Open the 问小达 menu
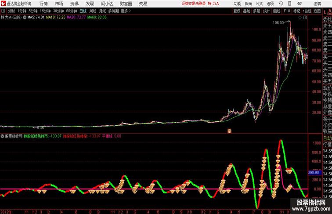 pos(107,4)
